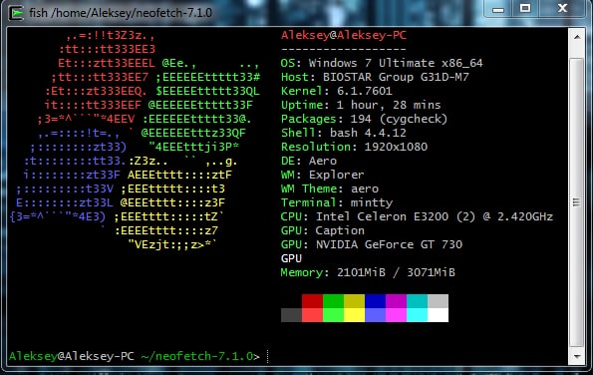This screenshot has height=375, width=593.
Task: Click the 'DE: Aero' line
Action: click(x=309, y=162)
